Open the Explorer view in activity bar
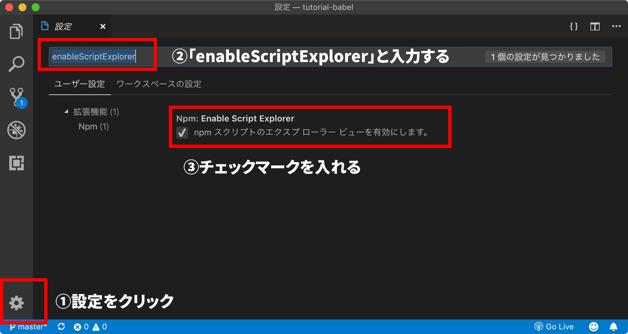628x334 pixels. coord(16,31)
